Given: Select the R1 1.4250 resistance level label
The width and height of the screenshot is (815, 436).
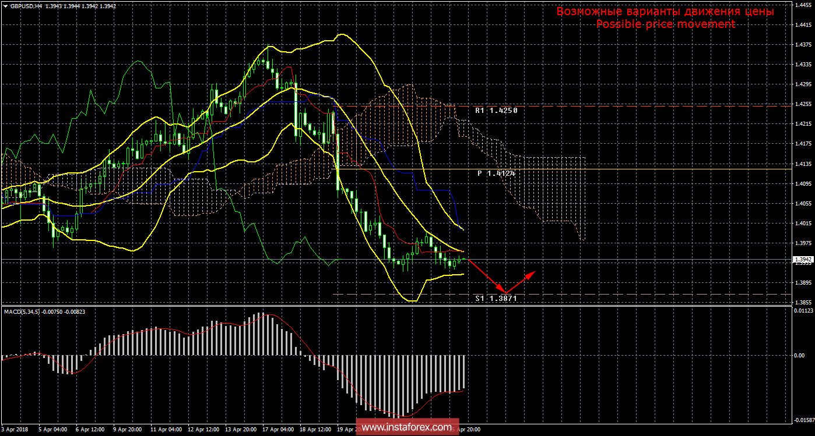Looking at the screenshot, I should [496, 110].
